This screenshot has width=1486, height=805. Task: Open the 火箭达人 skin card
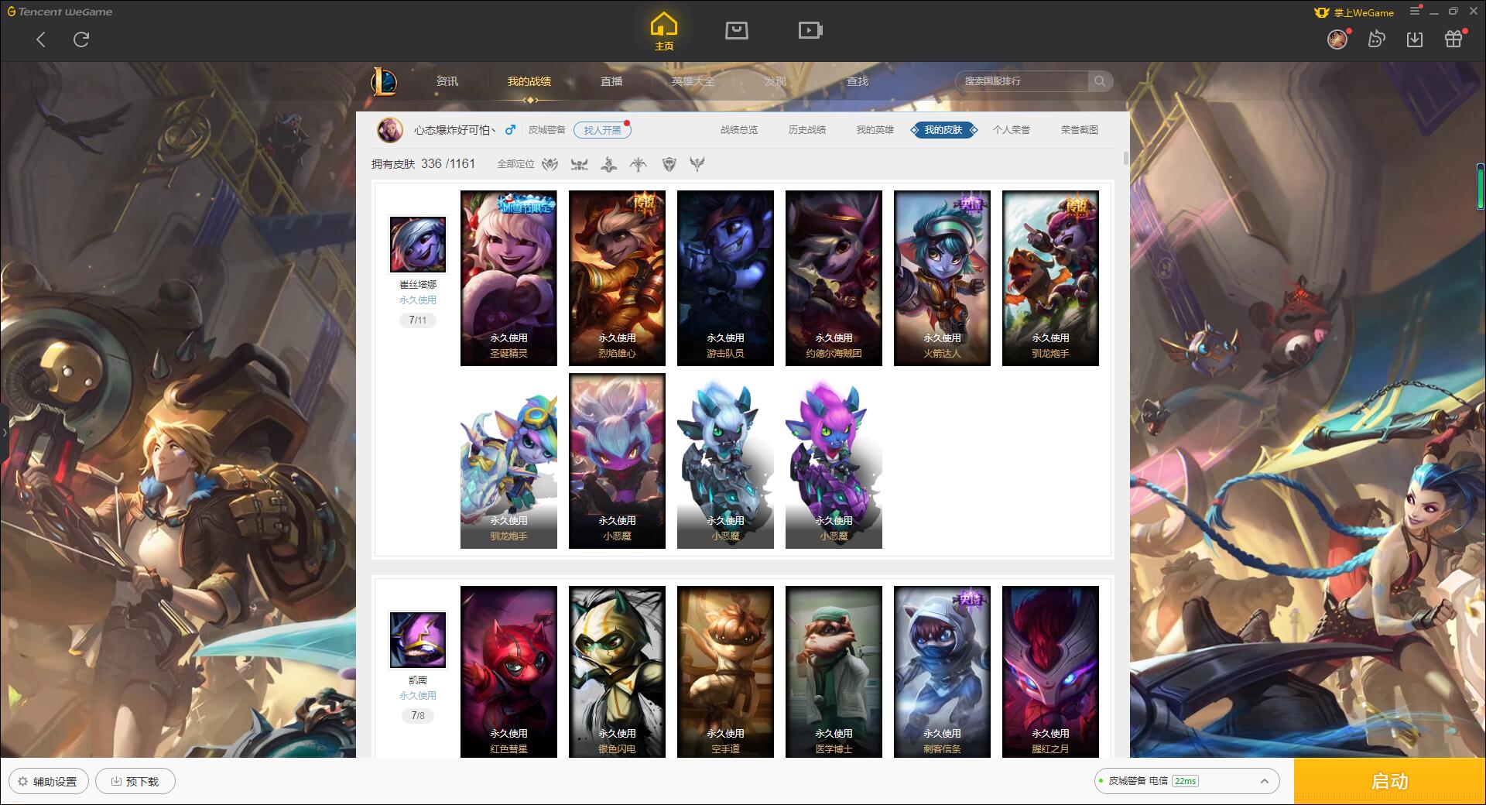[942, 278]
